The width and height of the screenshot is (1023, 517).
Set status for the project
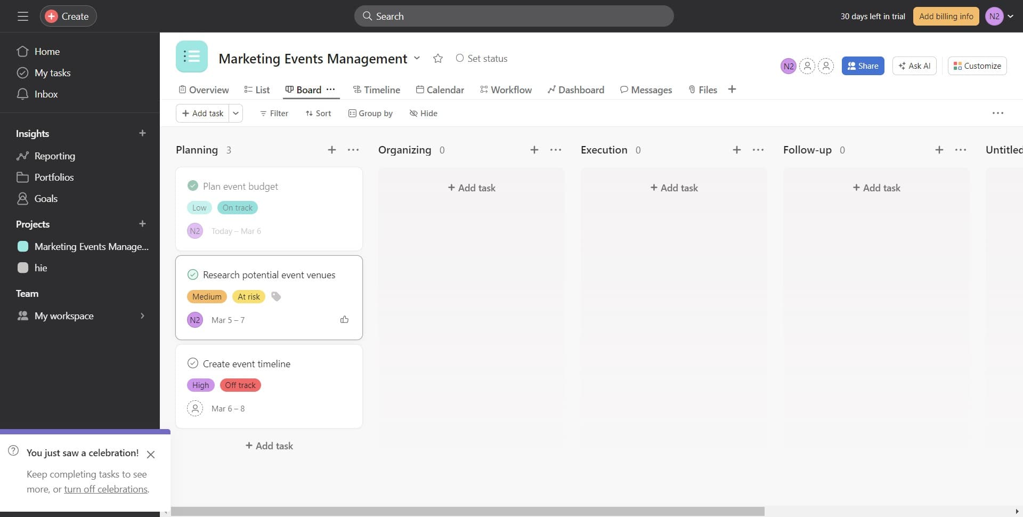tap(481, 58)
